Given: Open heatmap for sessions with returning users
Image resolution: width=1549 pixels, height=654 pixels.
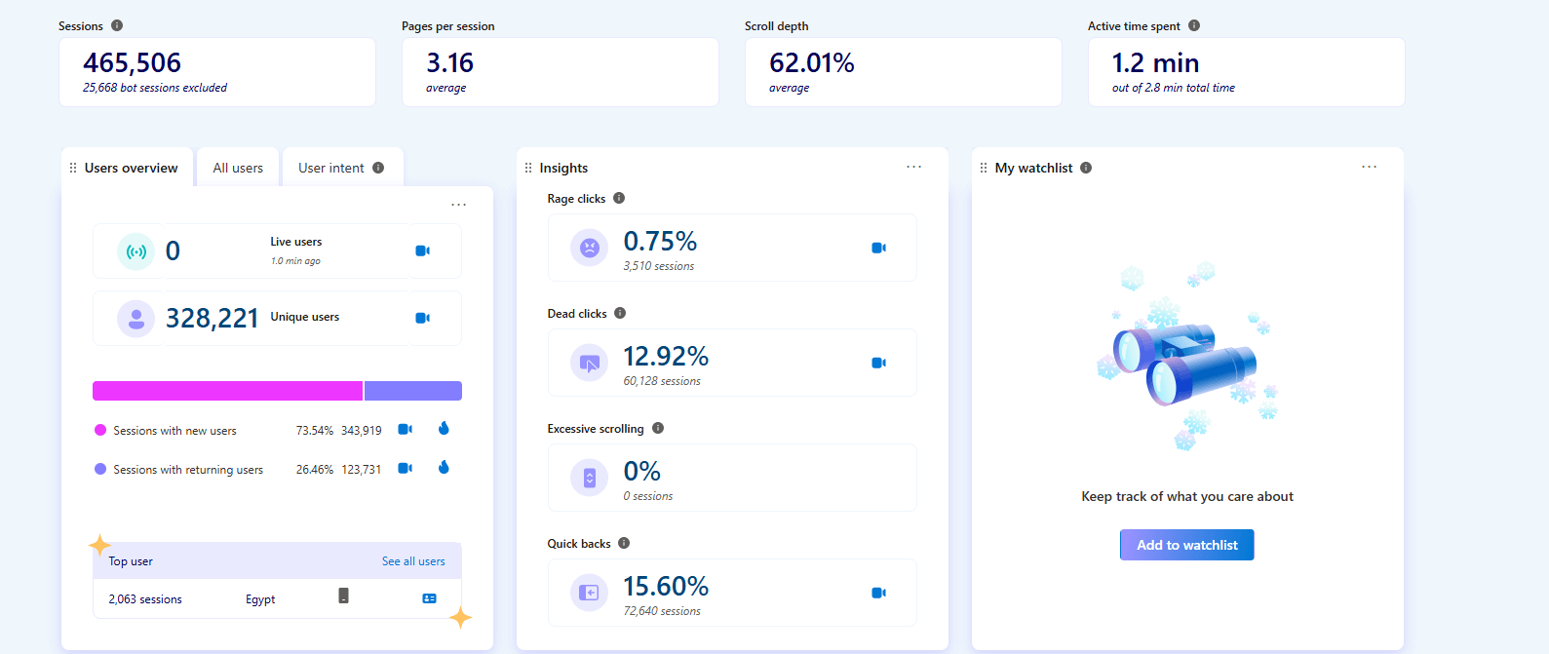Looking at the screenshot, I should [x=444, y=468].
